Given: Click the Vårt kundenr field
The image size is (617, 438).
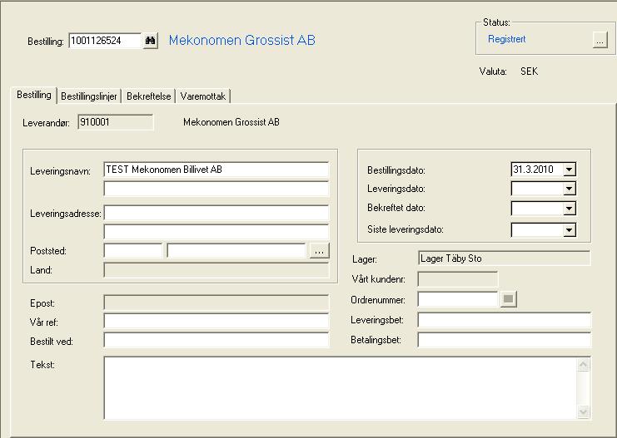Looking at the screenshot, I should click(458, 279).
